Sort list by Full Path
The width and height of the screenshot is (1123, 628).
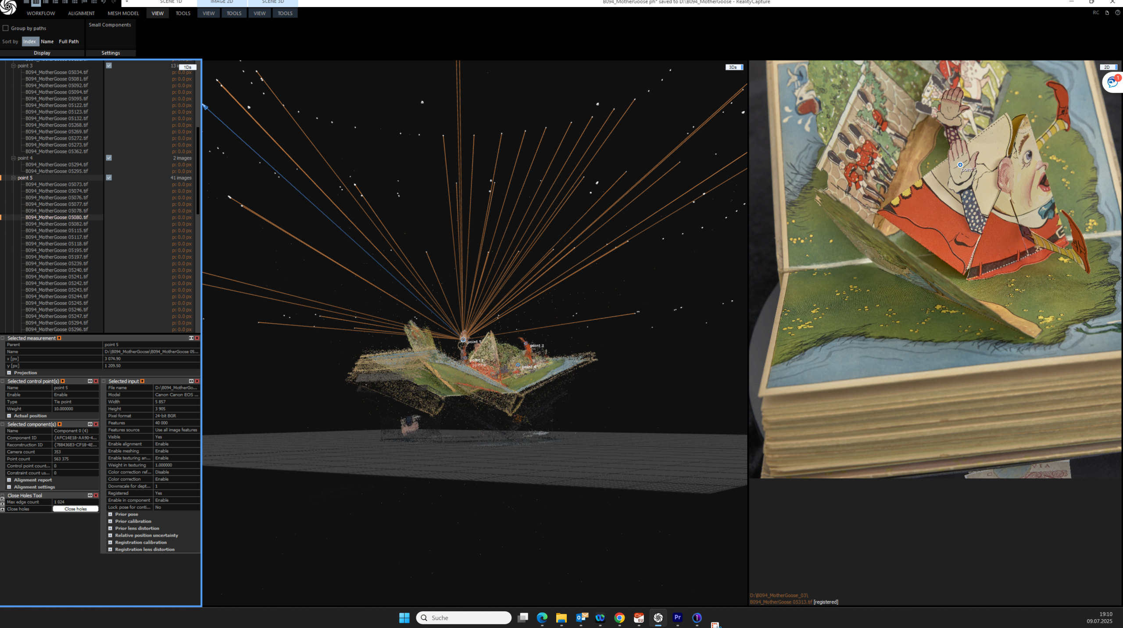[x=69, y=41]
